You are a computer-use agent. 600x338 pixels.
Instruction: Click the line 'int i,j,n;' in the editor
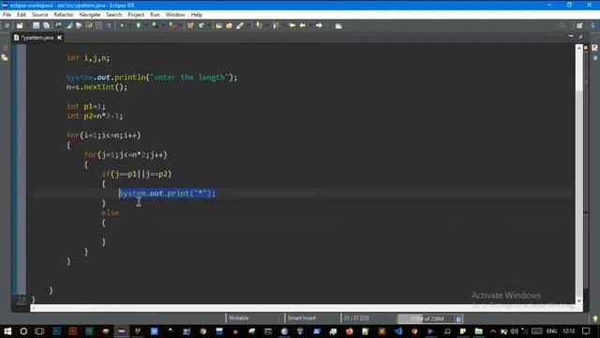click(x=88, y=58)
